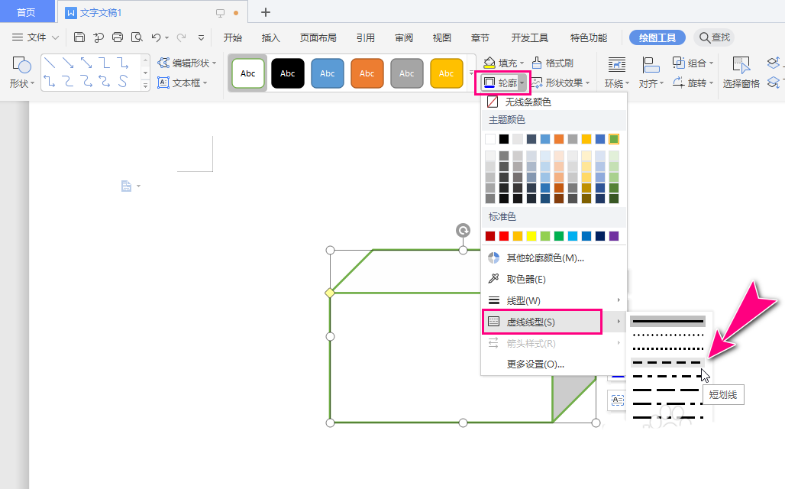Expand the shapes gallery more arrow
785x489 pixels.
click(145, 86)
